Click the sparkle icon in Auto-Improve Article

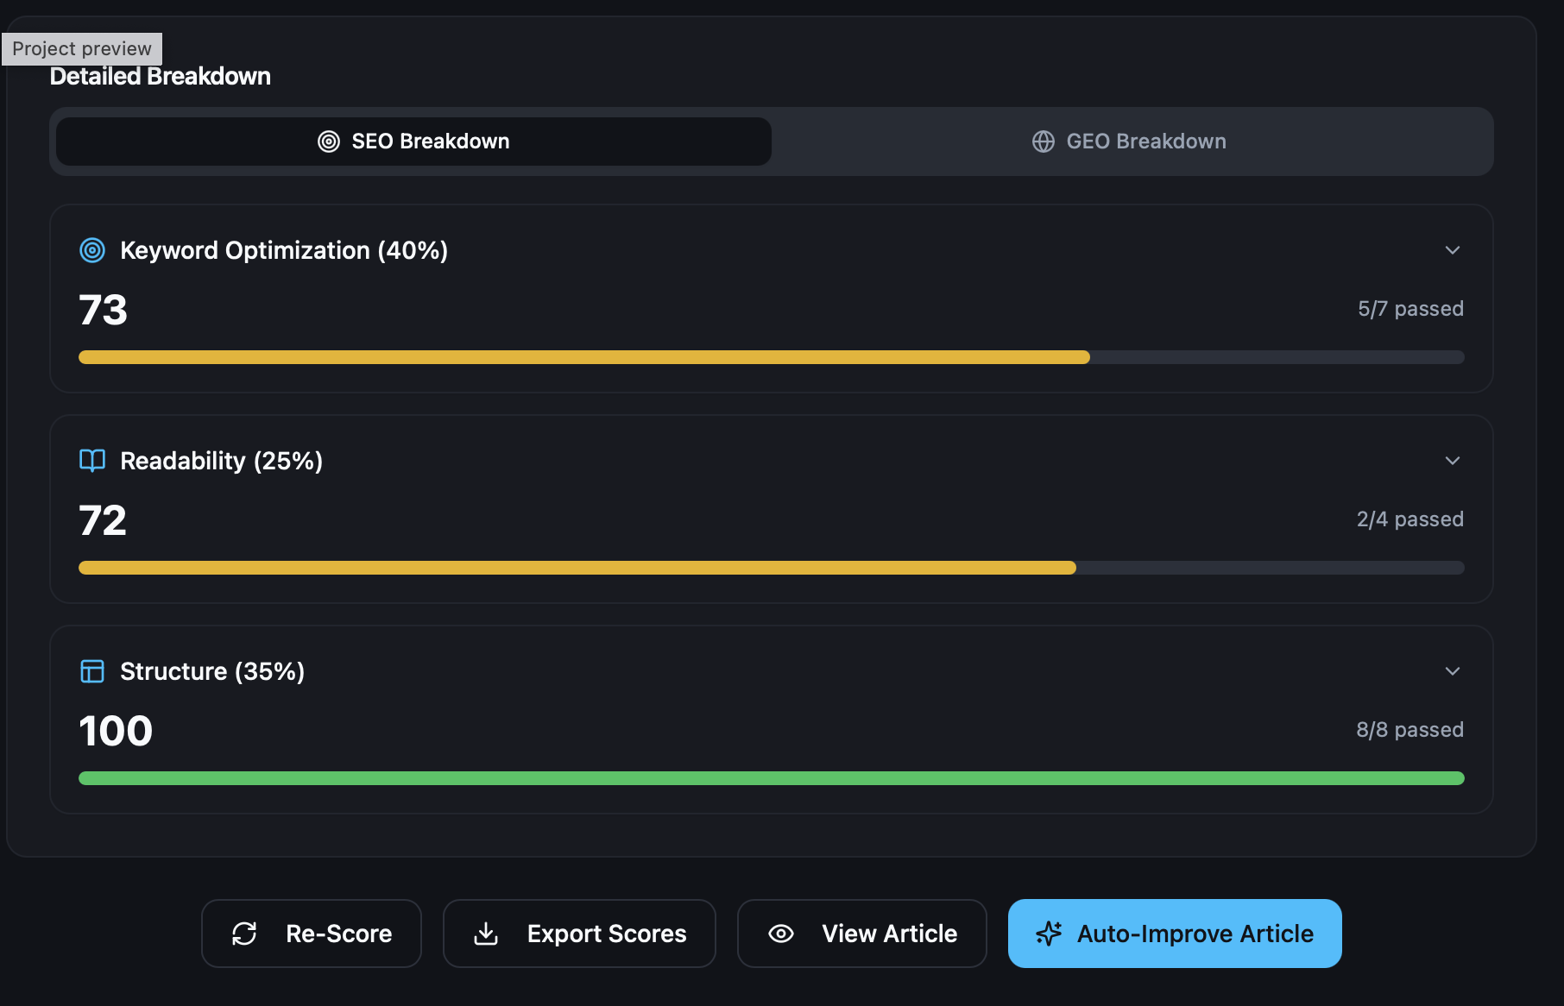point(1049,934)
